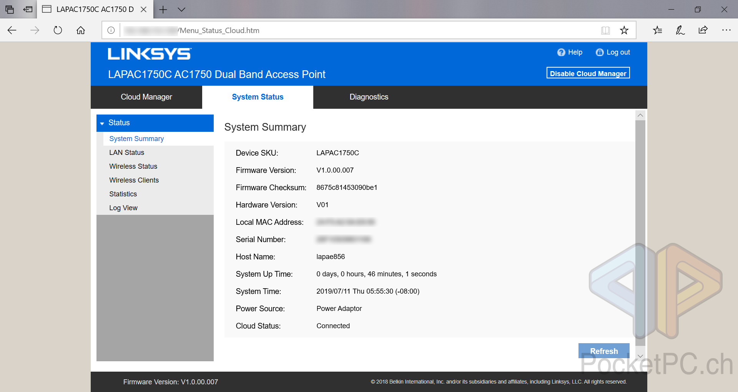This screenshot has height=392, width=738.
Task: Reload the page with Refresh icon
Action: coord(58,30)
